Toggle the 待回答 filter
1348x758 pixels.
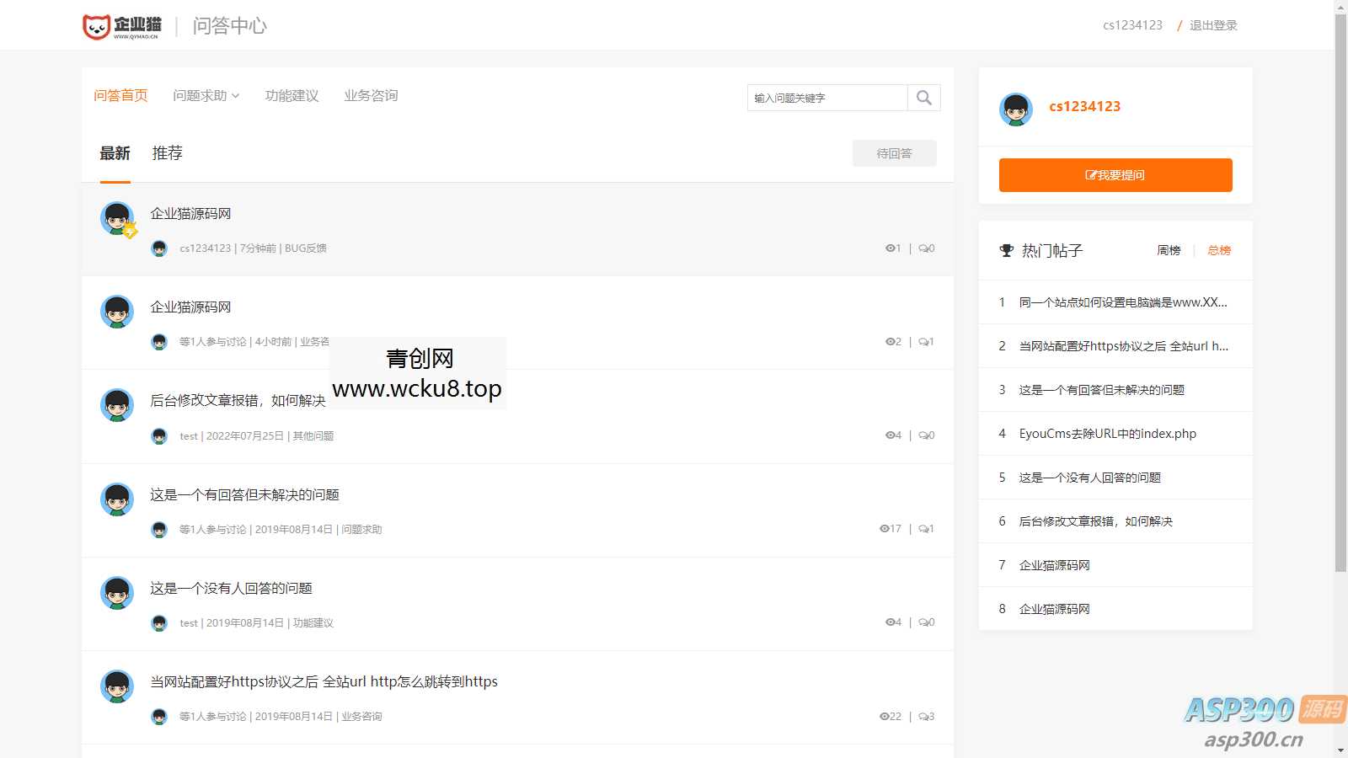(894, 153)
